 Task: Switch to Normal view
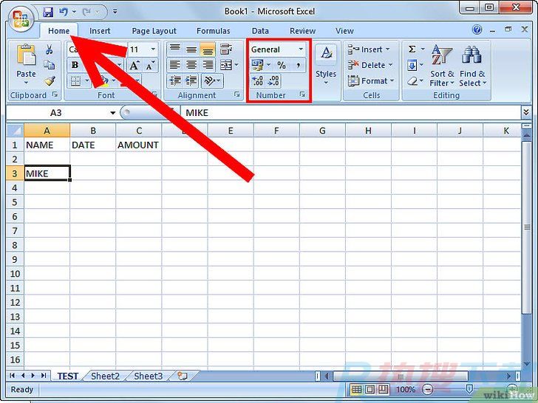pos(356,389)
